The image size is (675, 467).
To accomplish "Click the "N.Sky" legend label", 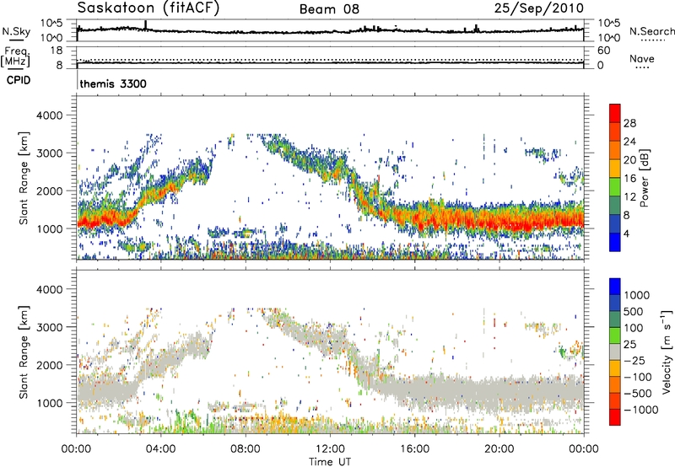I will coord(16,31).
